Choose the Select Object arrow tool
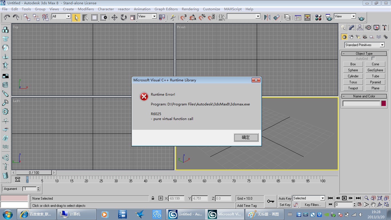391x220 pixels. pyautogui.click(x=76, y=17)
